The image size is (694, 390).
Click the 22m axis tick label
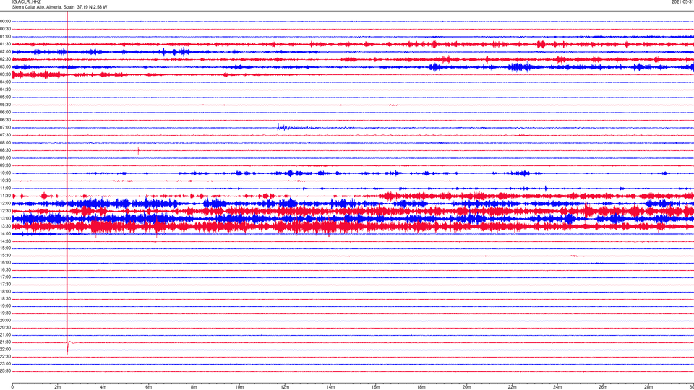coord(512,387)
